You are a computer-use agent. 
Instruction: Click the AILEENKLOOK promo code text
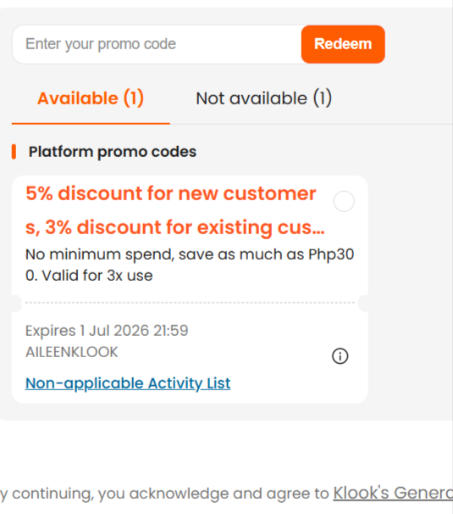(72, 352)
